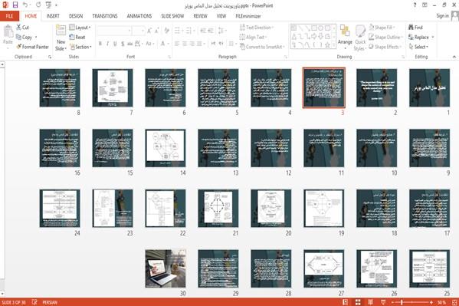Click the Find binoculars icon
This screenshot has height=306, width=459.
pyautogui.click(x=411, y=28)
